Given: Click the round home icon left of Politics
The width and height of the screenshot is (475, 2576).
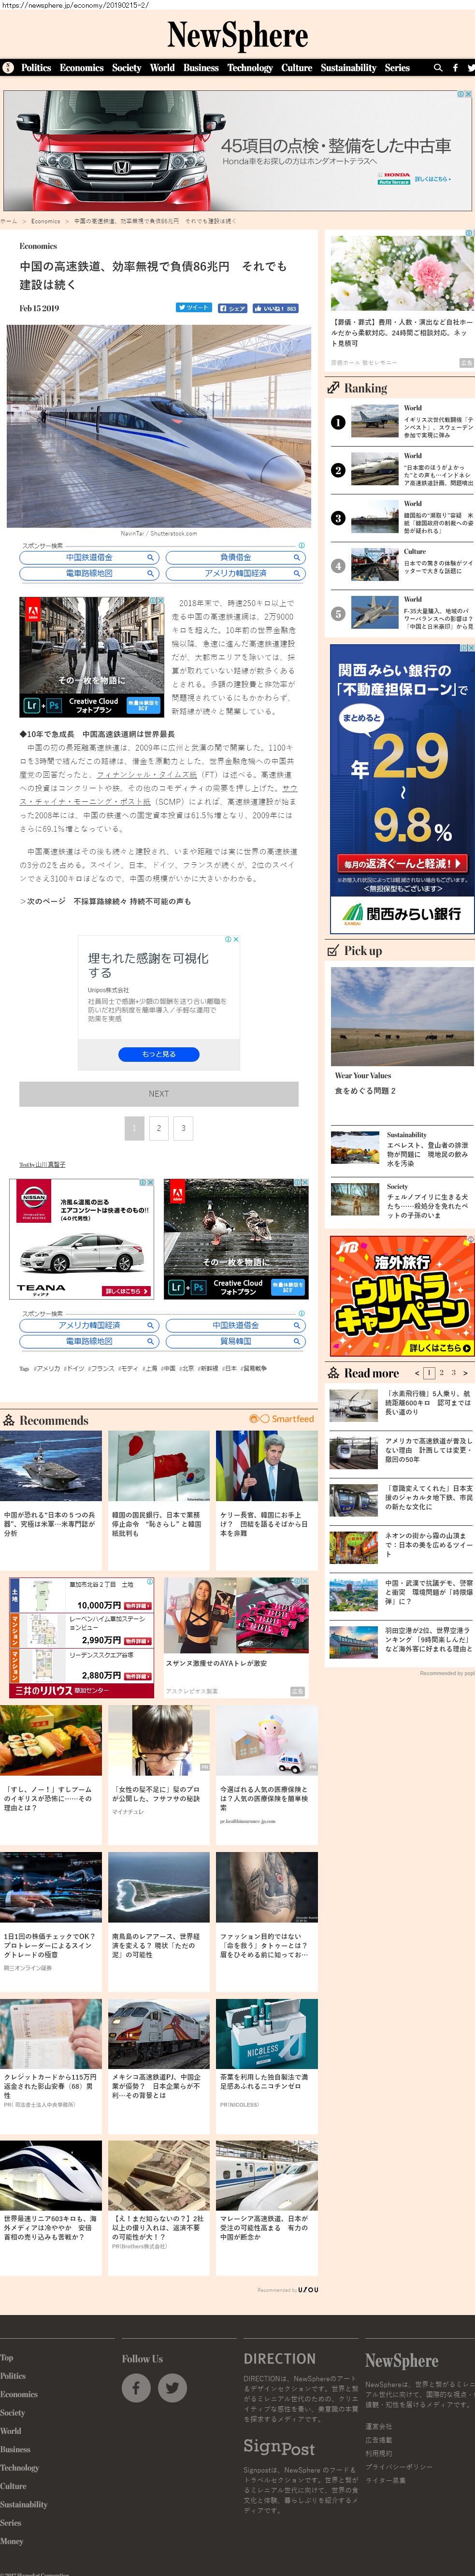Looking at the screenshot, I should pos(8,68).
